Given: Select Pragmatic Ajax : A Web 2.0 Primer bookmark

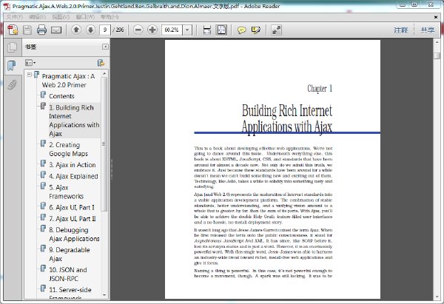Looking at the screenshot, I should (x=68, y=81).
